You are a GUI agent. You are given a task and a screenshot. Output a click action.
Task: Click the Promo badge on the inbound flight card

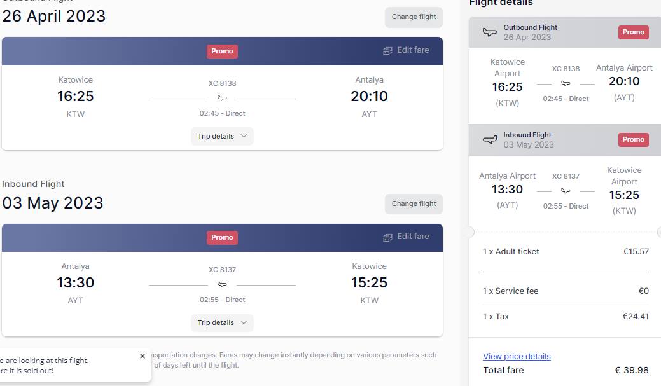click(x=222, y=238)
